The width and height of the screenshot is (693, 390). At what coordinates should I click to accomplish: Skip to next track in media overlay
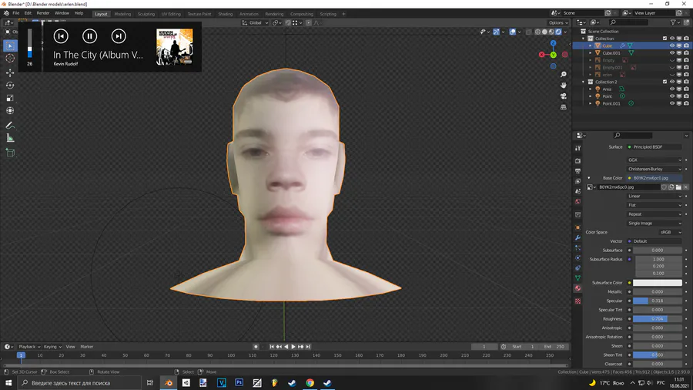tap(118, 36)
